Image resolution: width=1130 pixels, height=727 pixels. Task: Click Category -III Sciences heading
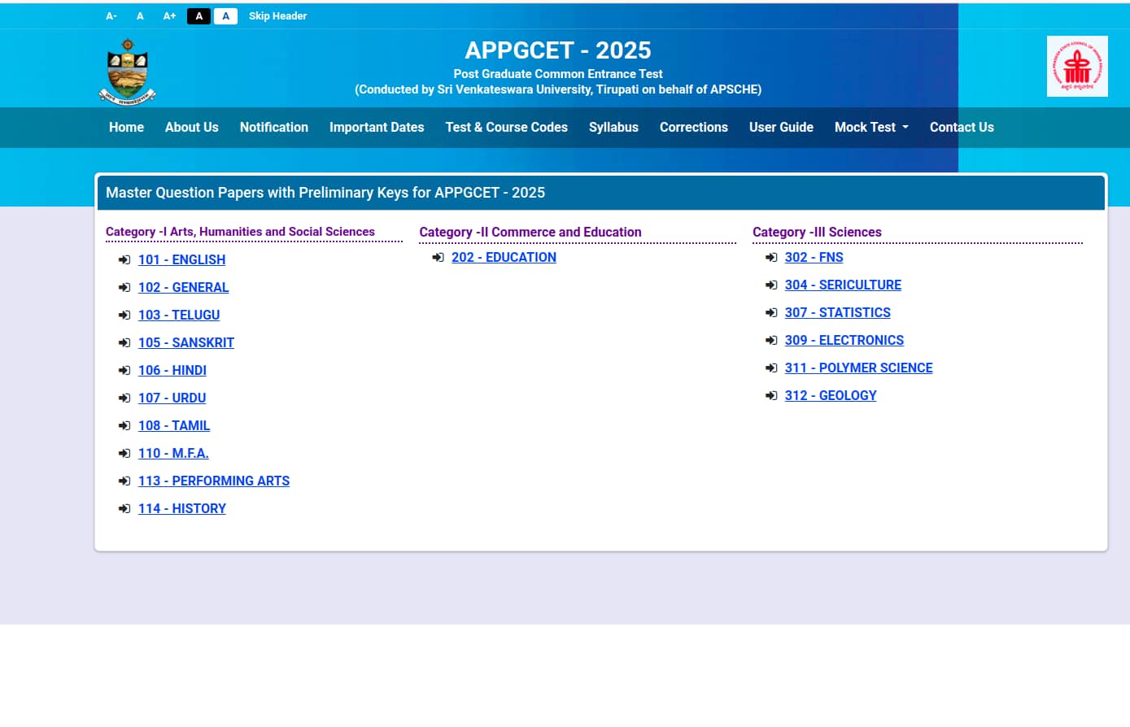(x=817, y=233)
